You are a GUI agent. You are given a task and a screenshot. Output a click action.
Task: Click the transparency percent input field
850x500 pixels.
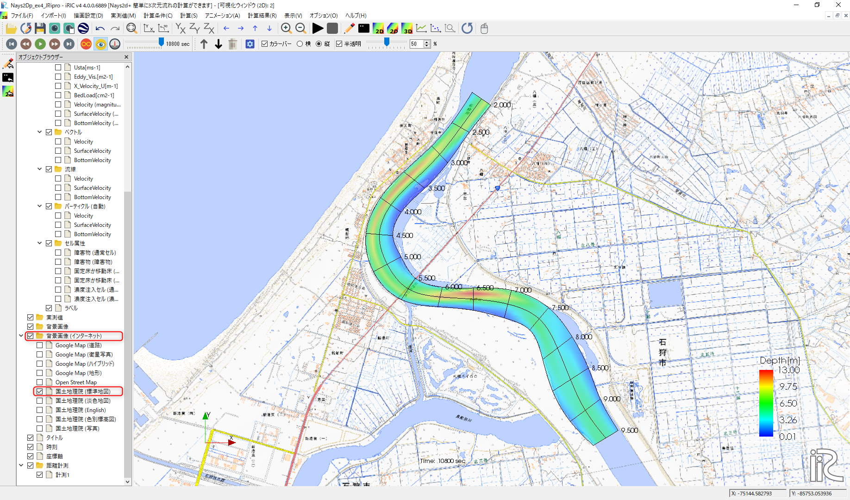tap(416, 44)
